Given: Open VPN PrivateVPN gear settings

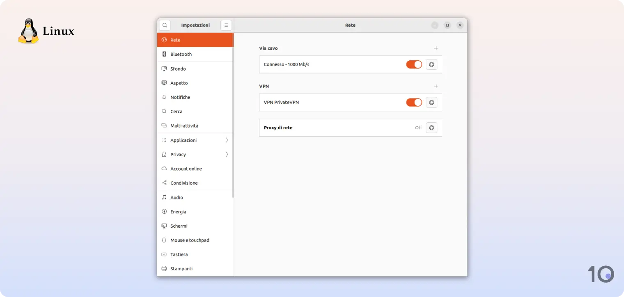Looking at the screenshot, I should coord(431,102).
